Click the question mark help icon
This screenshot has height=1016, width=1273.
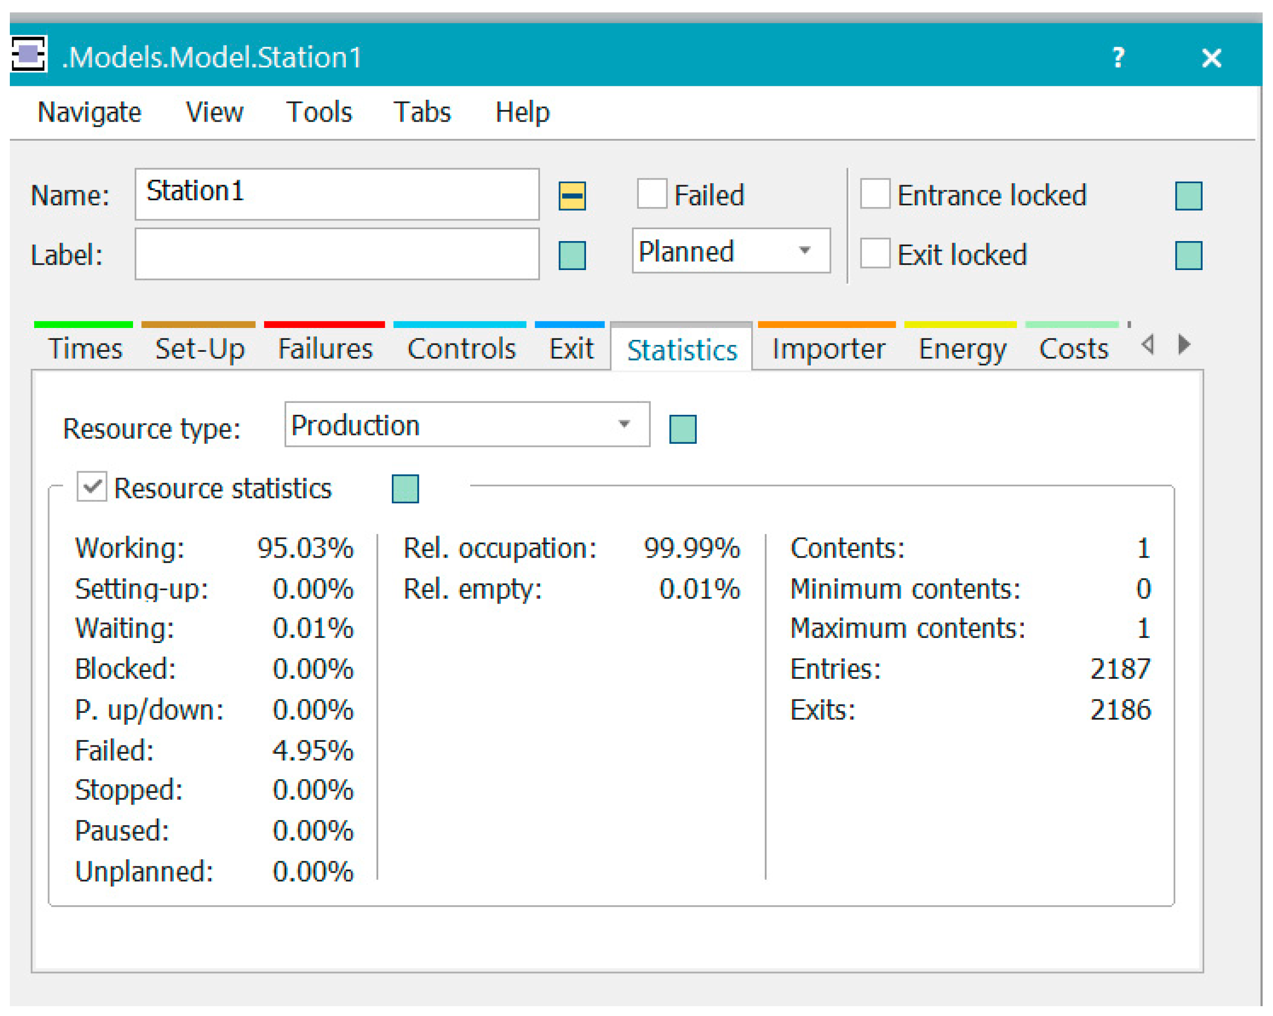pos(1118,57)
